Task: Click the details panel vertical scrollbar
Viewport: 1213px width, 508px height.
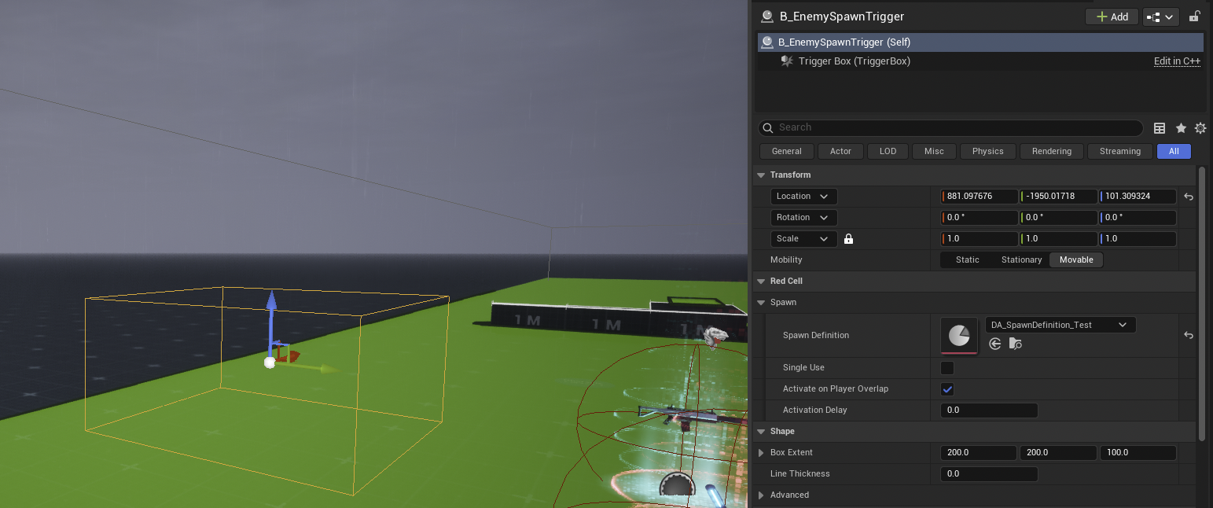Action: (1201, 303)
